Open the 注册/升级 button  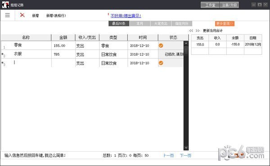click(x=229, y=5)
